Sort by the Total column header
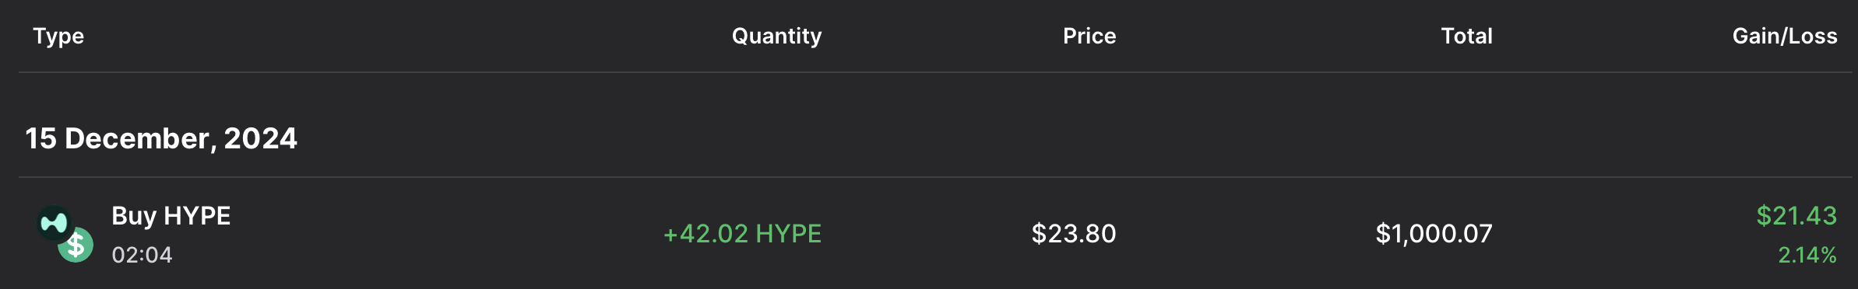 (x=1466, y=36)
